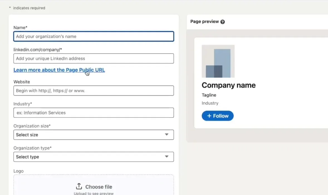This screenshot has height=195, width=328.
Task: Click the upload arrow icon beside Choose file
Action: (x=79, y=186)
